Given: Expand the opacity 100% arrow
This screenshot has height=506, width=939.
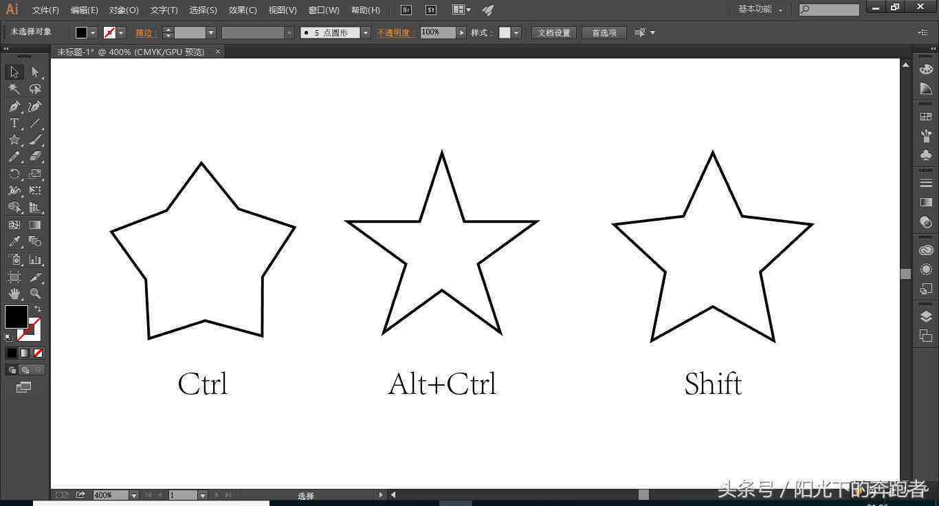Looking at the screenshot, I should (x=462, y=33).
